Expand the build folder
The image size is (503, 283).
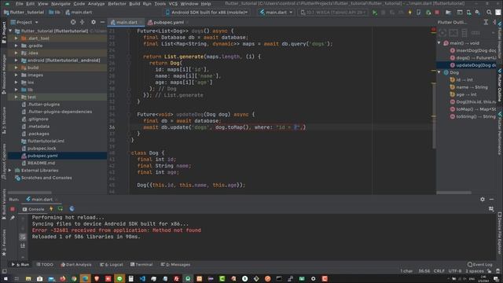[16, 68]
